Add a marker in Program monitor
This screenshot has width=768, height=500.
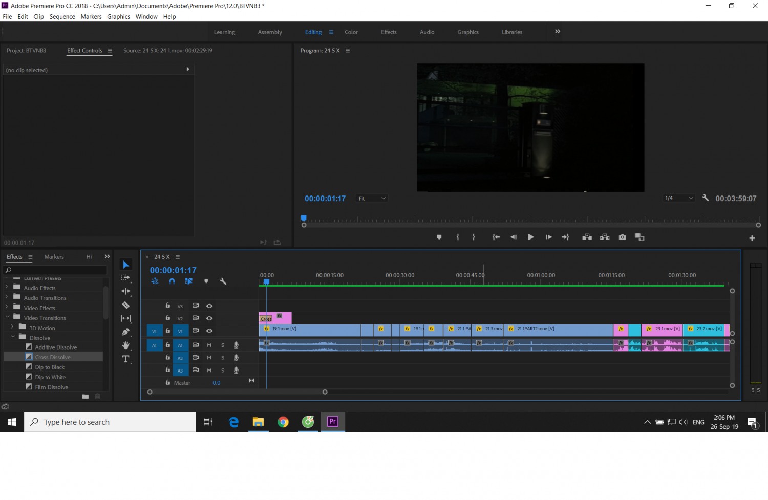(439, 237)
